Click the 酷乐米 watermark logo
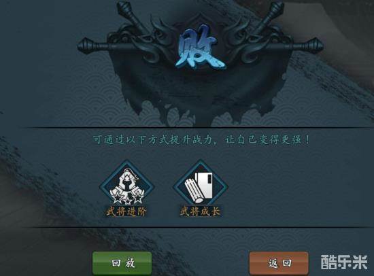Screen dimensions: 374x276 pyautogui.click(x=344, y=262)
